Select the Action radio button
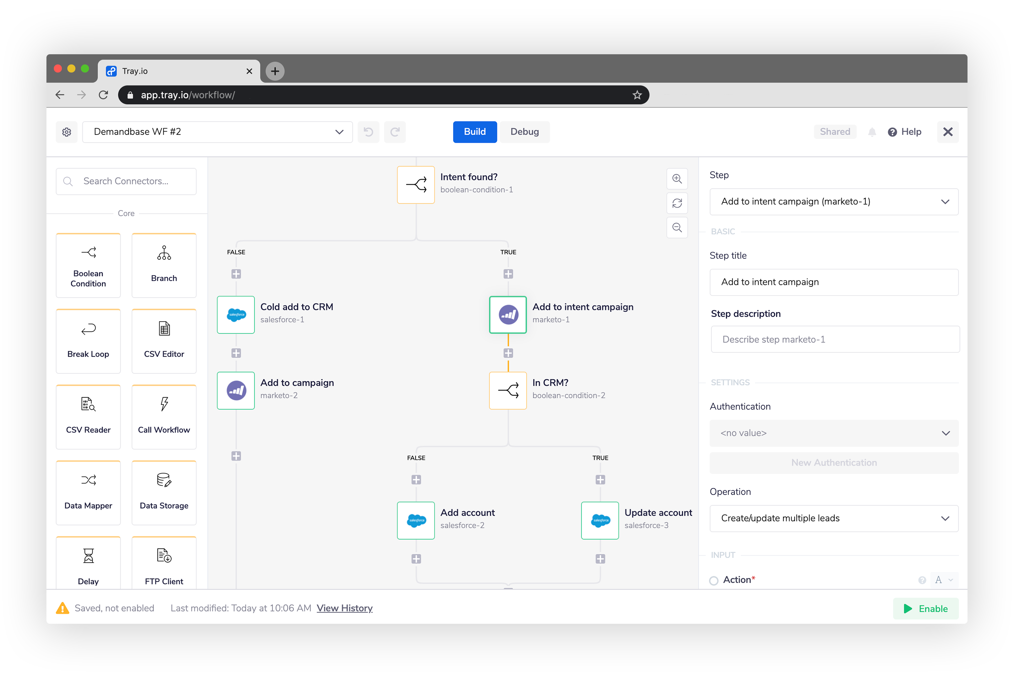Screen dimensions: 1017x678 [714, 580]
